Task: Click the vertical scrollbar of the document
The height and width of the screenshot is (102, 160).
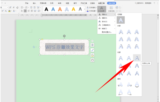Action: tap(158, 41)
